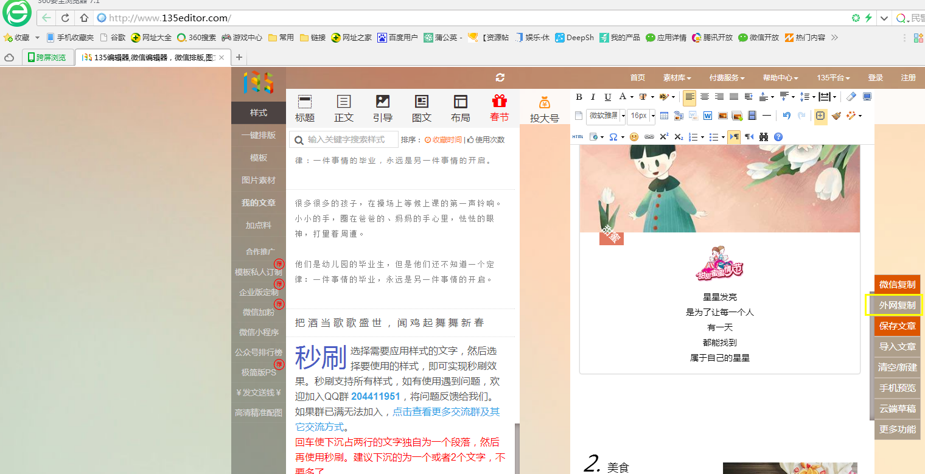This screenshot has height=474, width=925.
Task: Toggle left text alignment
Action: pos(689,97)
